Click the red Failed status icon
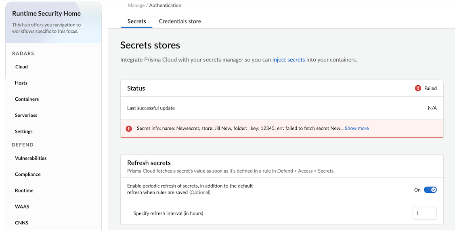455x230 pixels. [x=418, y=88]
